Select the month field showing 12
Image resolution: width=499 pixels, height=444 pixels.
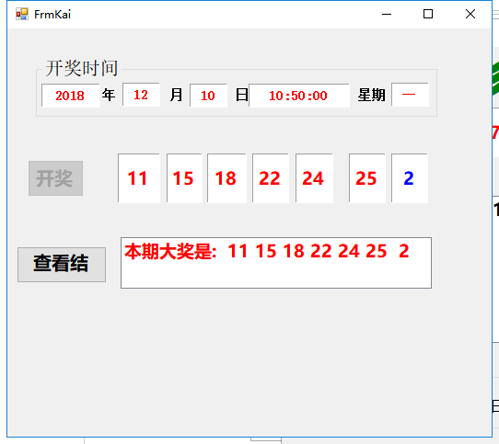(141, 95)
